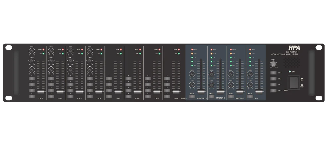
Task: Click the HIGH knob on MASTER 3
Action: pos(231,74)
